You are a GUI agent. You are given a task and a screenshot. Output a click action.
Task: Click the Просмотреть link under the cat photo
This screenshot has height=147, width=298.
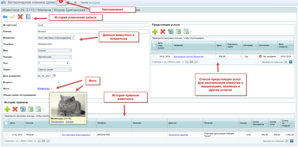point(57,122)
